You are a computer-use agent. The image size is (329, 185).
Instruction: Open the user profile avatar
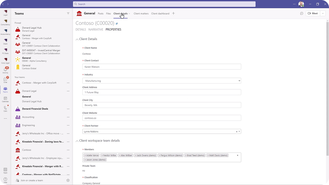(301, 4)
